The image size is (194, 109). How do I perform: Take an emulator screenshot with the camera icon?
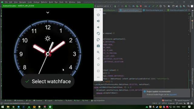pos(98,46)
